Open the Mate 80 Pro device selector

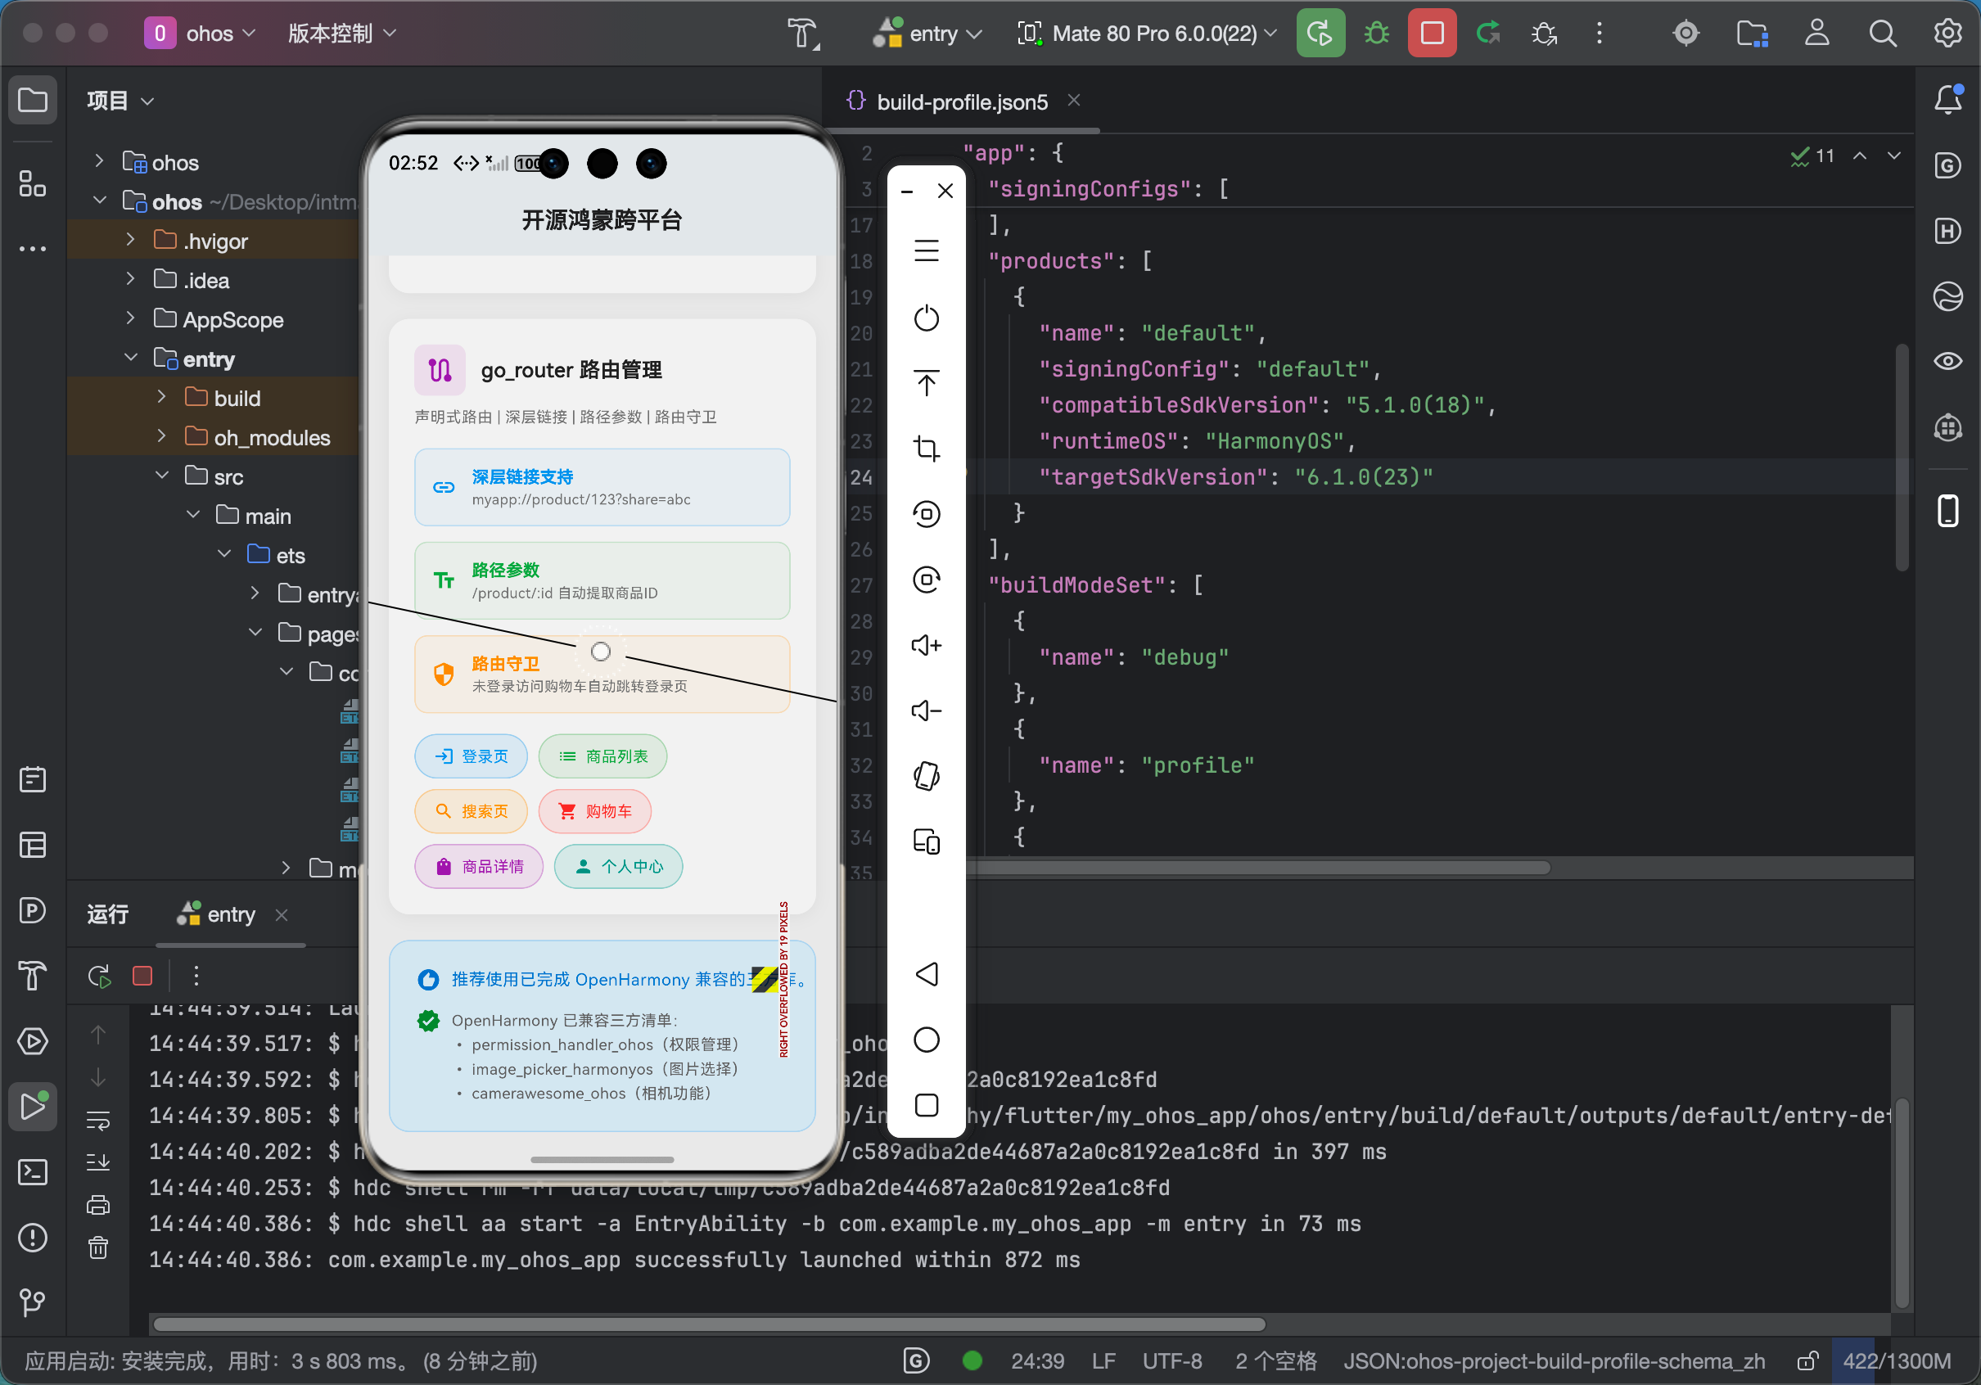(x=1147, y=34)
